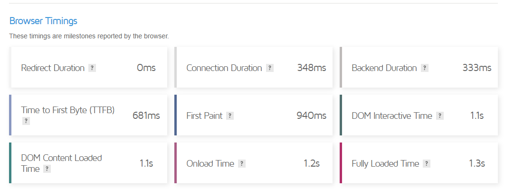505x196 pixels.
Task: Click the Backend Duration 333ms value
Action: [x=476, y=68]
